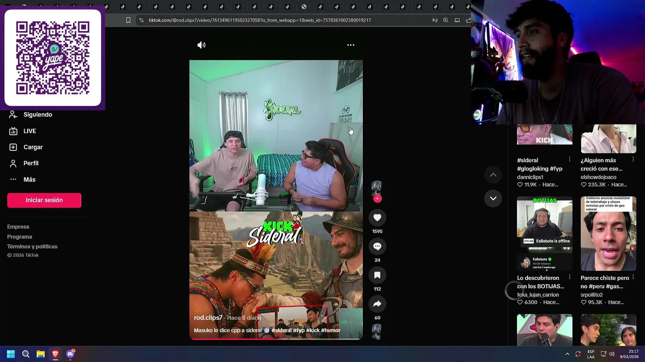The height and width of the screenshot is (362, 645).
Task: Focus the tiktok.com URL address field
Action: pos(260,20)
